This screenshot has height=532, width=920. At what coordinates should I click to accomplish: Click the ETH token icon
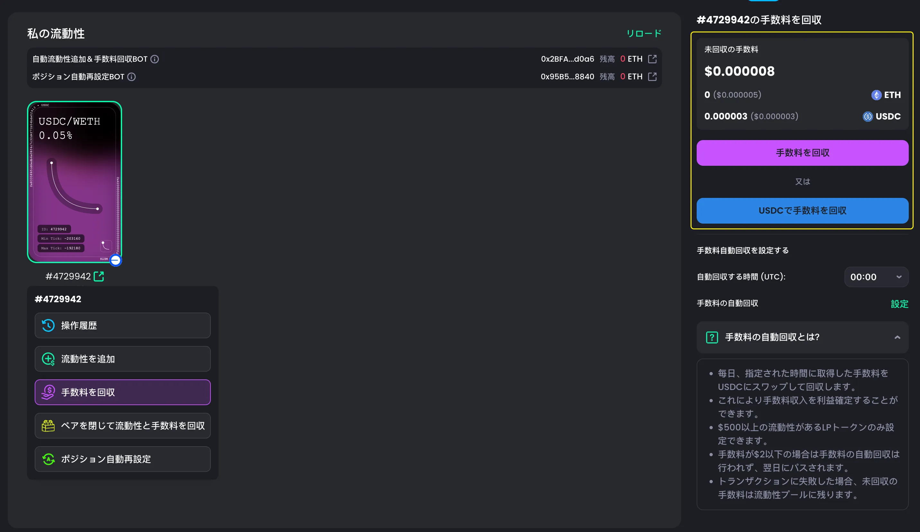[x=876, y=95]
